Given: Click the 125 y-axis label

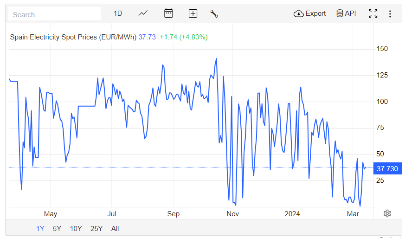Looking at the screenshot, I should 382,75.
